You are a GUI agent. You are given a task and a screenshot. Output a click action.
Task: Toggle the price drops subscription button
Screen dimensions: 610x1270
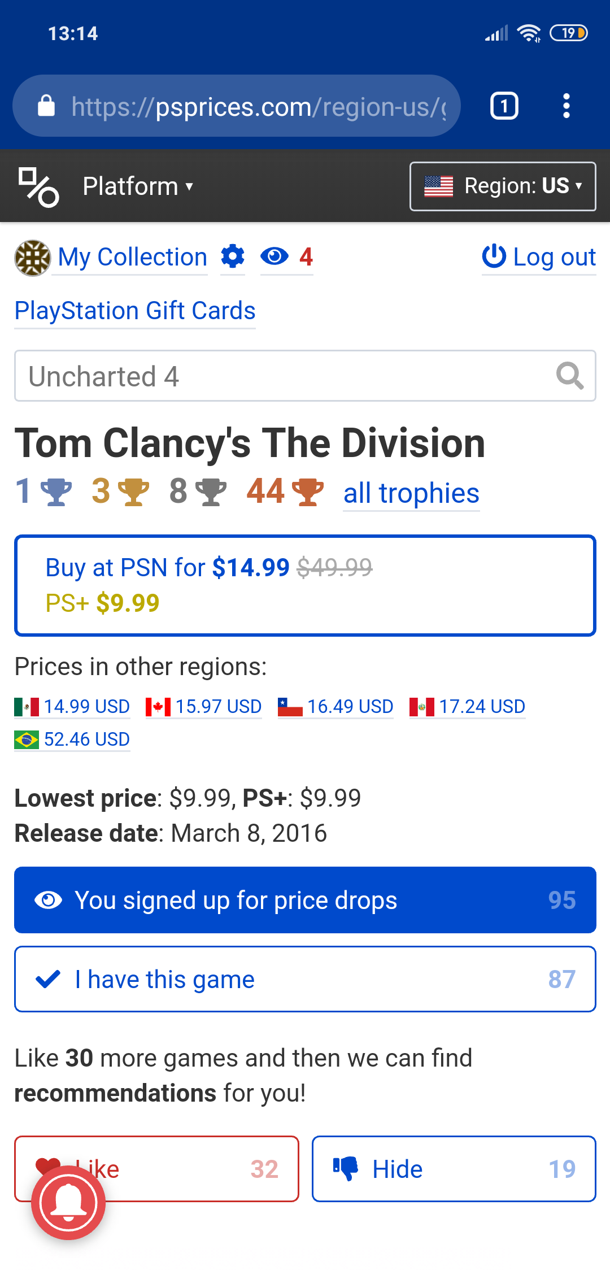point(305,900)
